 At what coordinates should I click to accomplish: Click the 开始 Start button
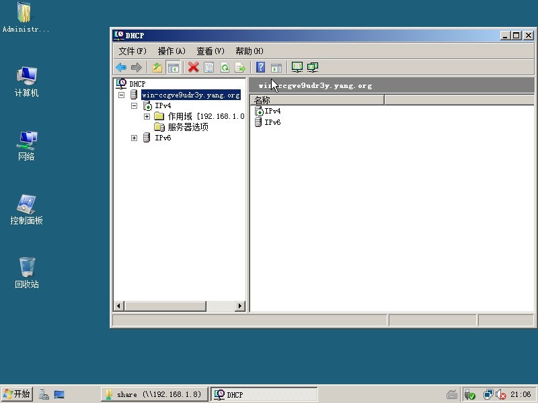17,394
